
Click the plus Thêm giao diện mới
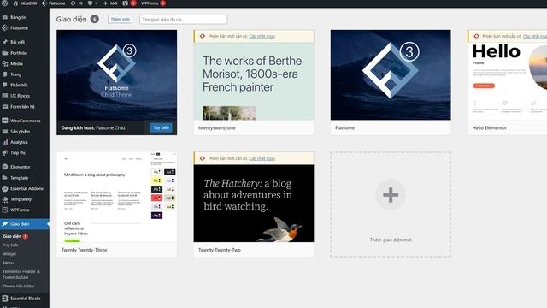tap(391, 204)
